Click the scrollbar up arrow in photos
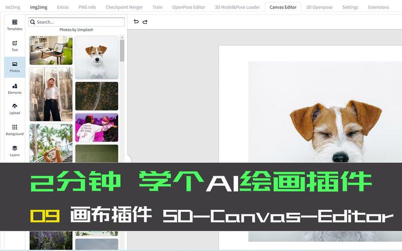Viewport: 402px width, 251px height. tap(122, 37)
